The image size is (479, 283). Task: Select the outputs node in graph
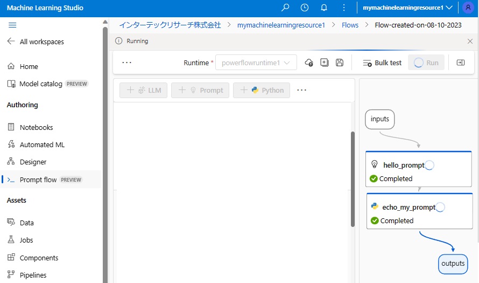tap(453, 264)
